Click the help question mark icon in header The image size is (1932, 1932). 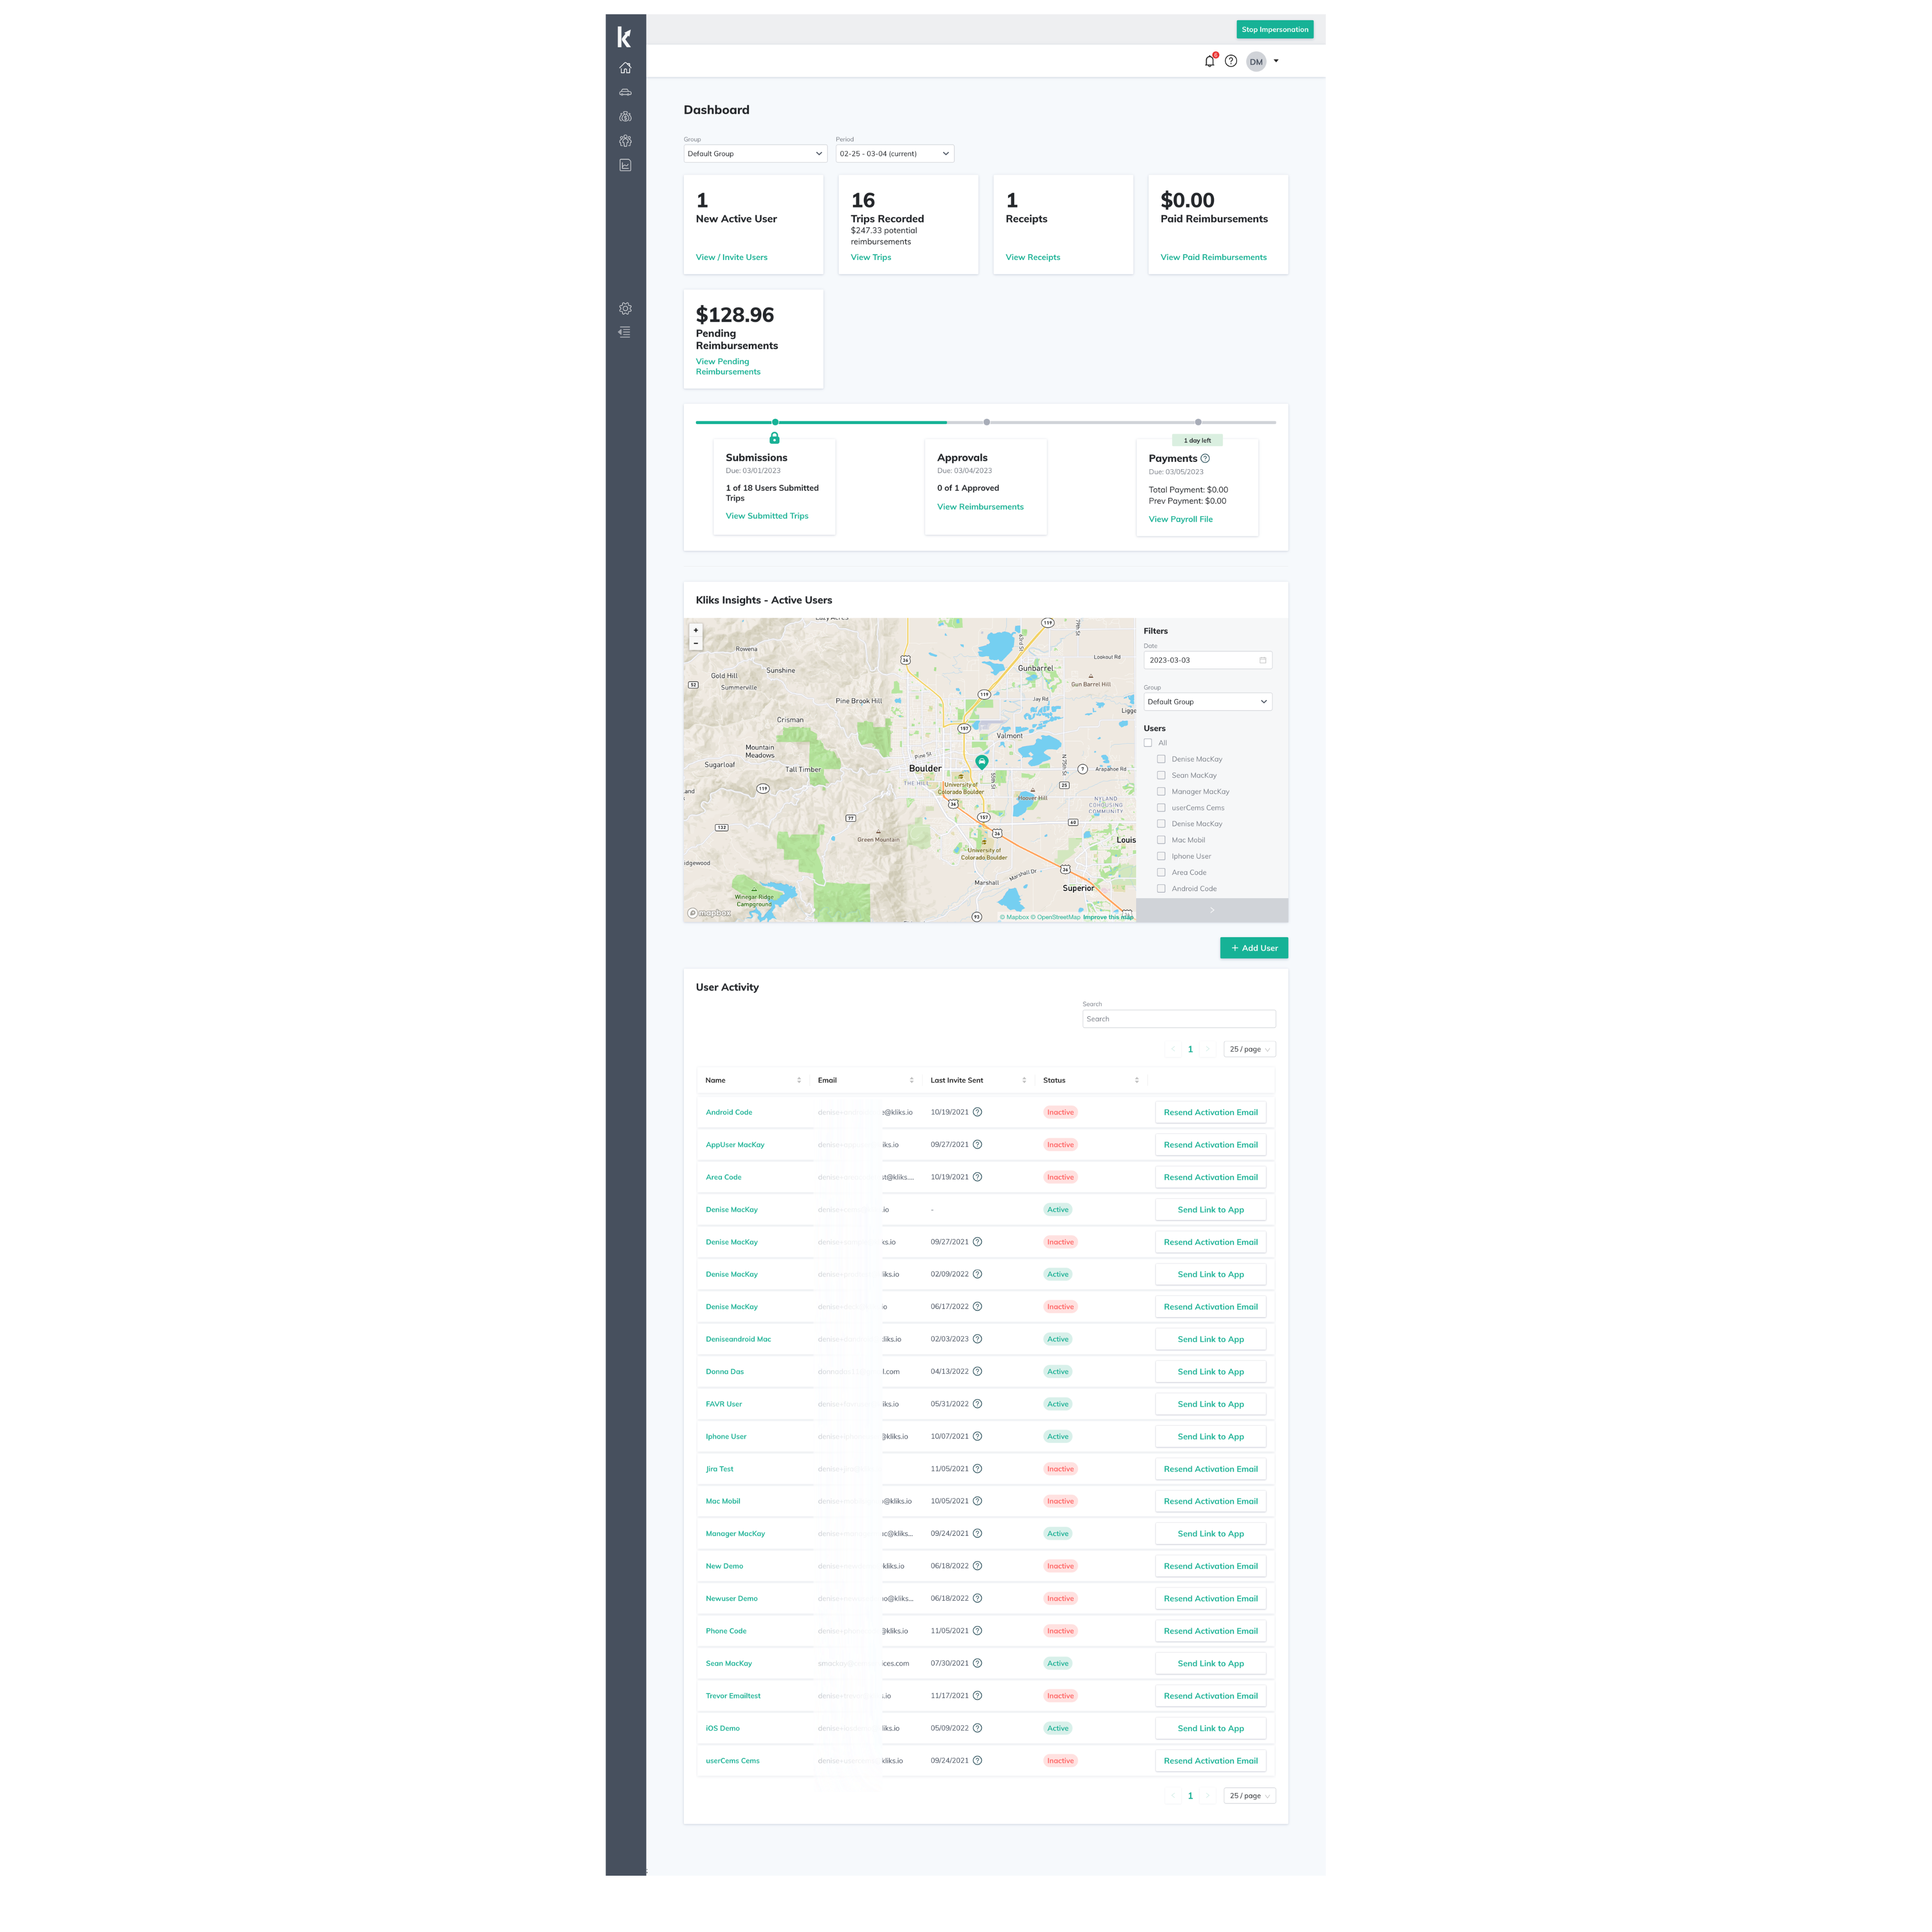tap(1231, 61)
